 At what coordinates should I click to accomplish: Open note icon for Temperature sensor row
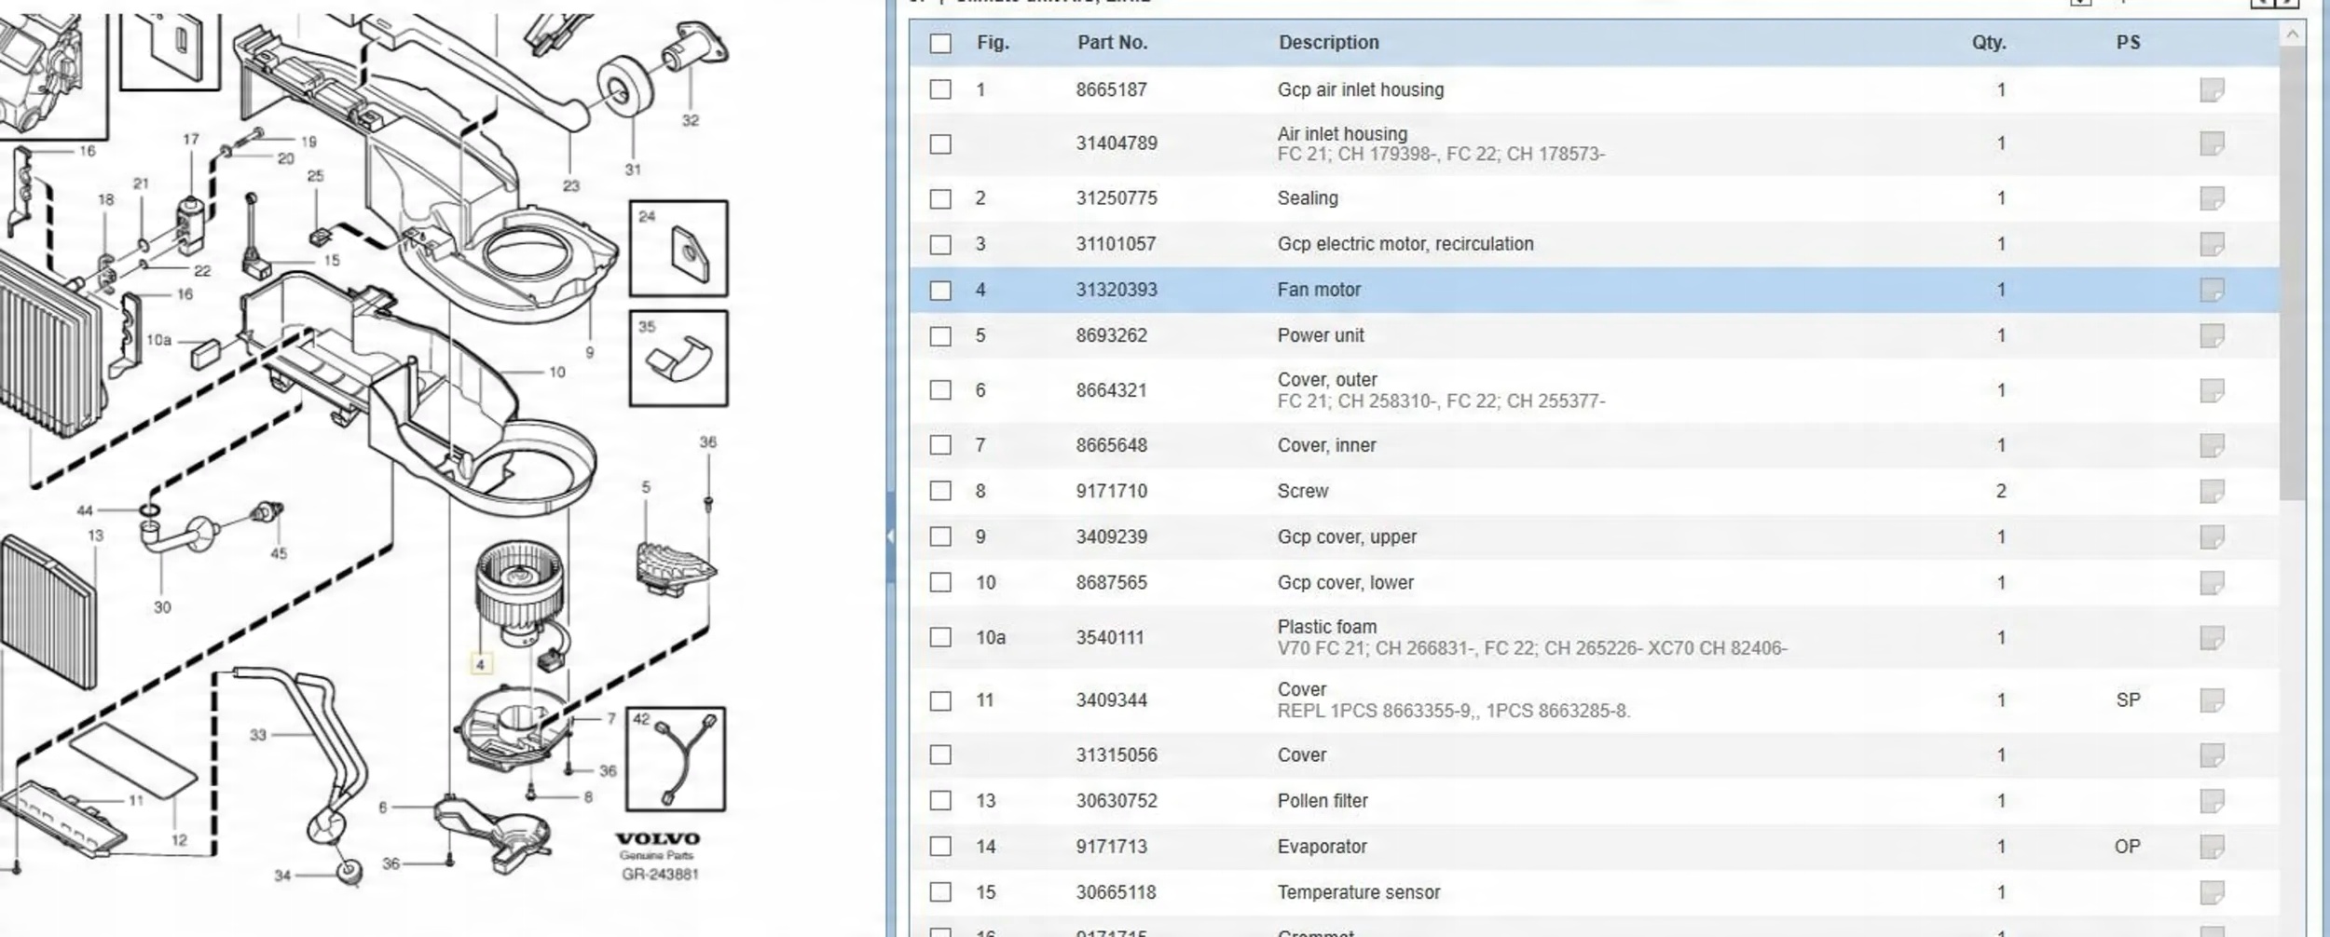click(x=2212, y=891)
